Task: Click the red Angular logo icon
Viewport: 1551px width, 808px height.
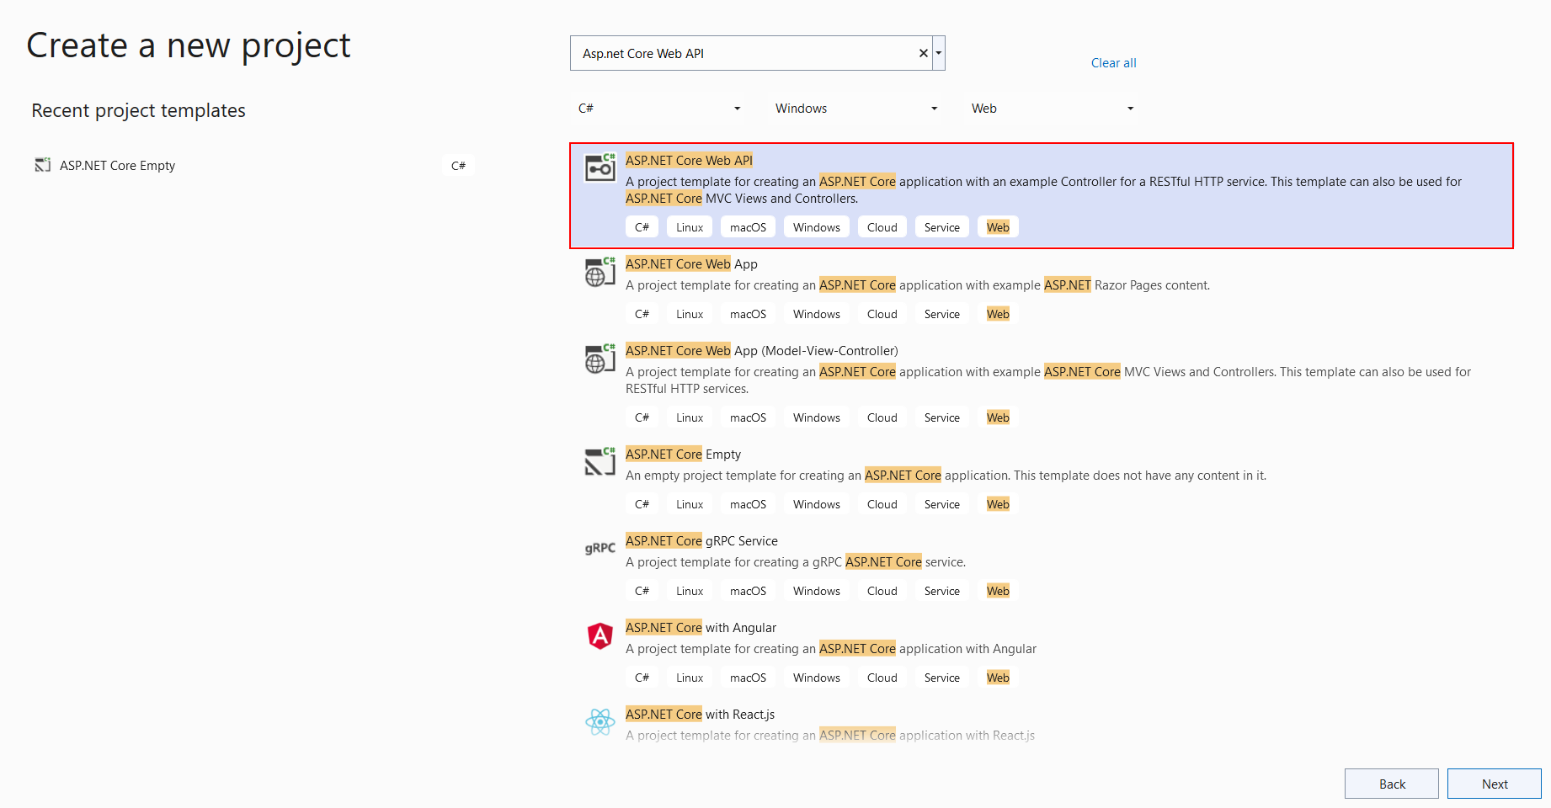Action: click(600, 635)
